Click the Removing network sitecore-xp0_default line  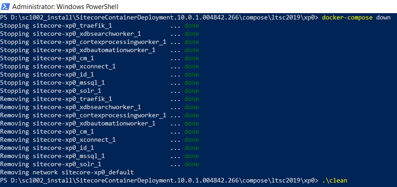[x=67, y=173]
